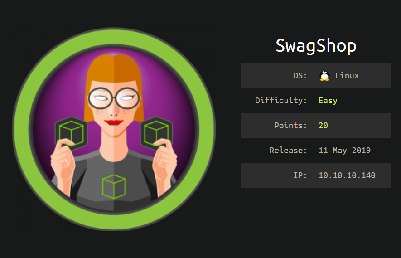This screenshot has height=258, width=401.
Task: Click the green cube held in left hand
Action: click(x=71, y=133)
